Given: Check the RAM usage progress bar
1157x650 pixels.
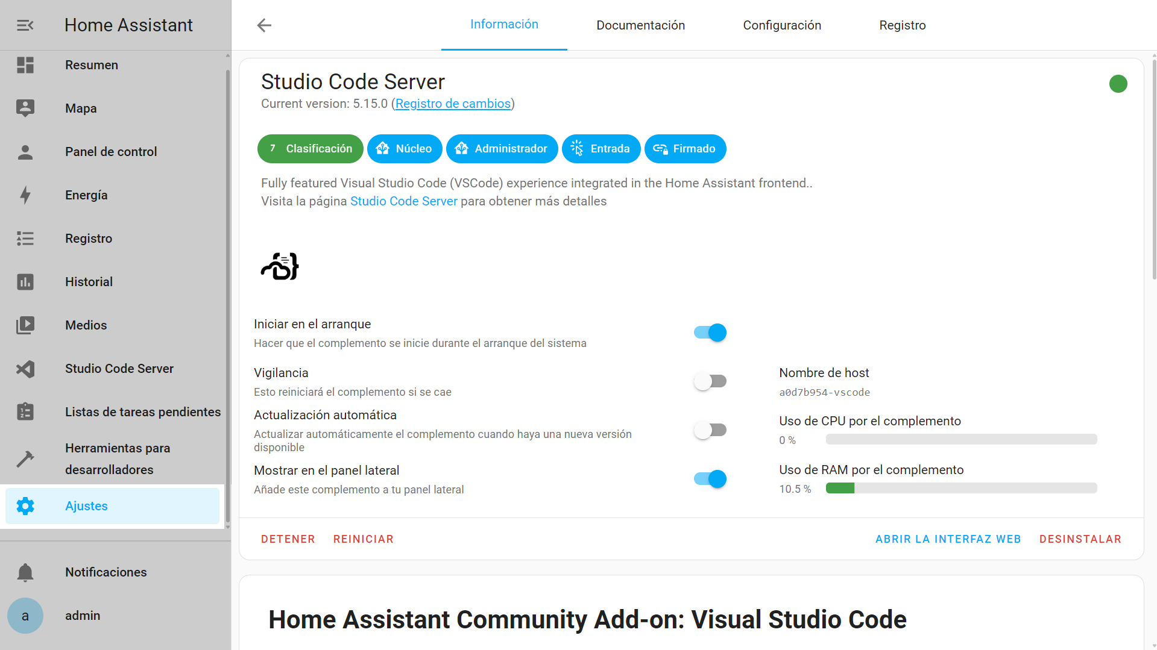Looking at the screenshot, I should tap(961, 488).
